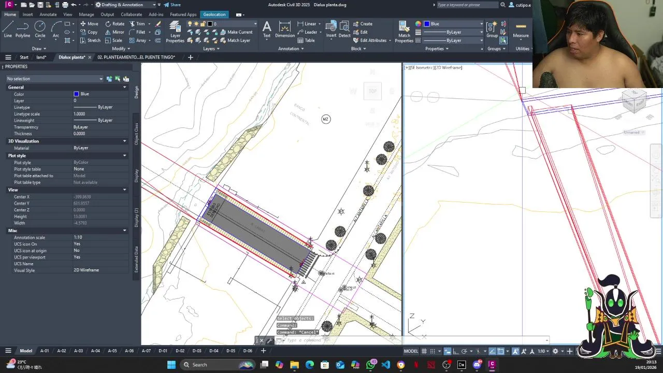663x373 pixels.
Task: Click the color wheel object color icon
Action: (418, 24)
